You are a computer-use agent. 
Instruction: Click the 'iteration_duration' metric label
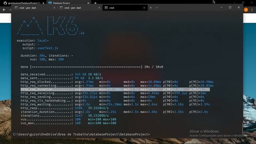click(x=37, y=112)
